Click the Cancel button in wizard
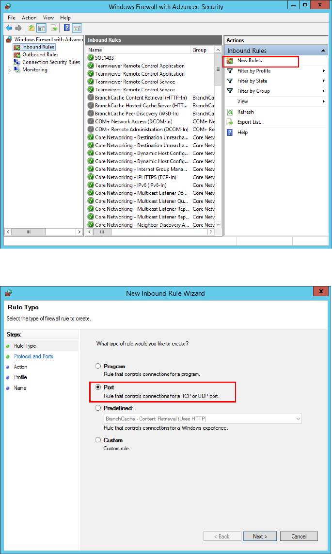The height and width of the screenshot is (554, 332). coord(299,536)
